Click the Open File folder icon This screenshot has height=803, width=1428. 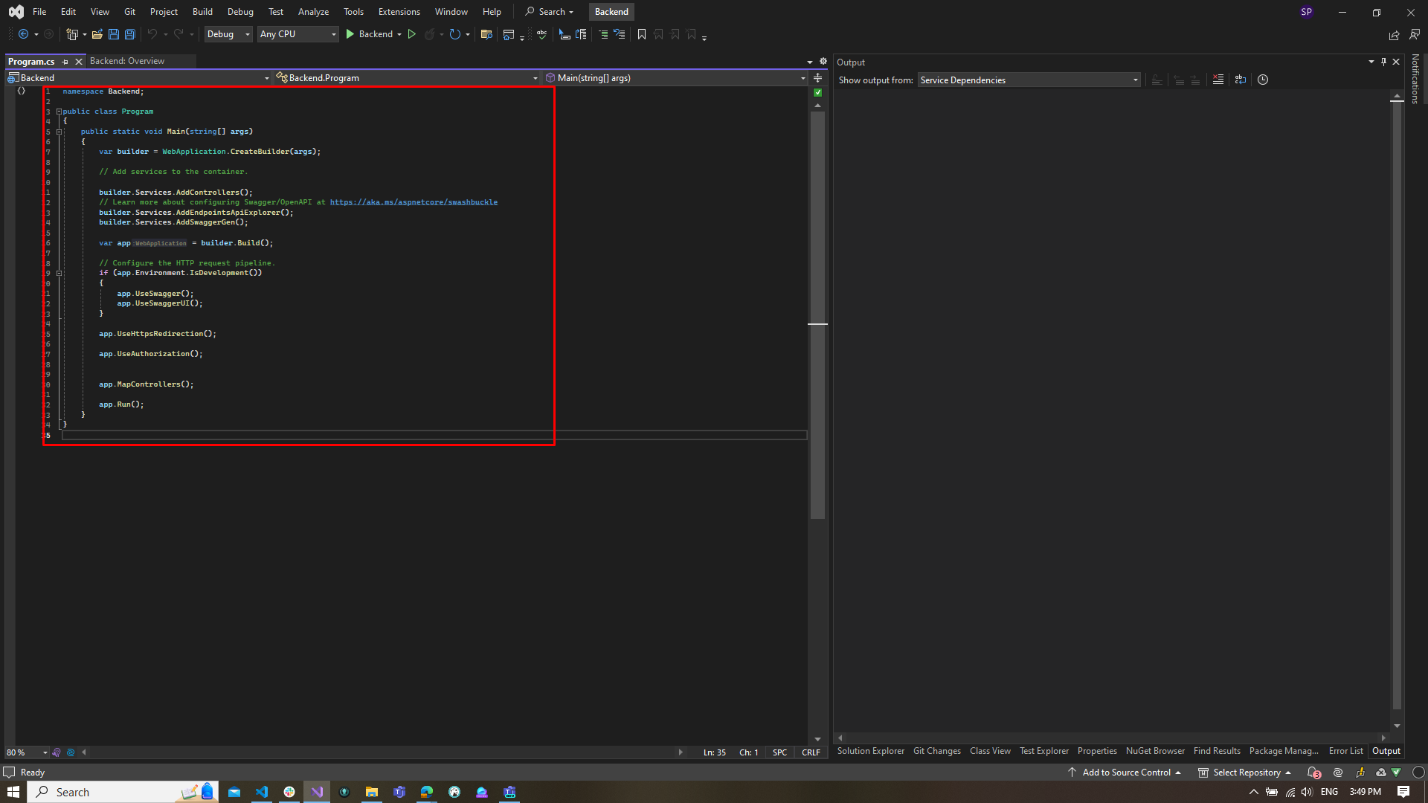click(97, 34)
